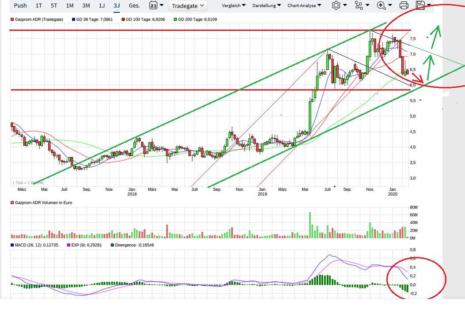This screenshot has width=465, height=310.
Task: Switch to the 3M time range
Action: [x=86, y=5]
